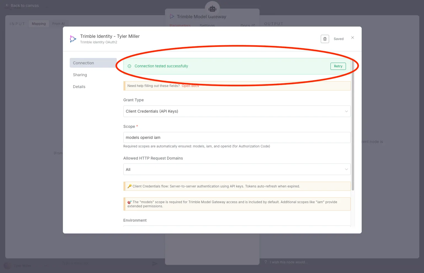Click the models scope info notice
424x273 pixels.
click(x=237, y=204)
